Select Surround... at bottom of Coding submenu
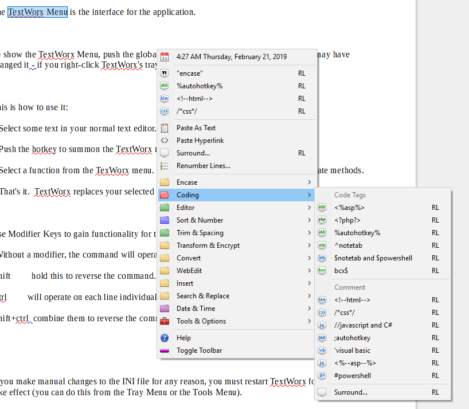The image size is (469, 409). point(383,392)
